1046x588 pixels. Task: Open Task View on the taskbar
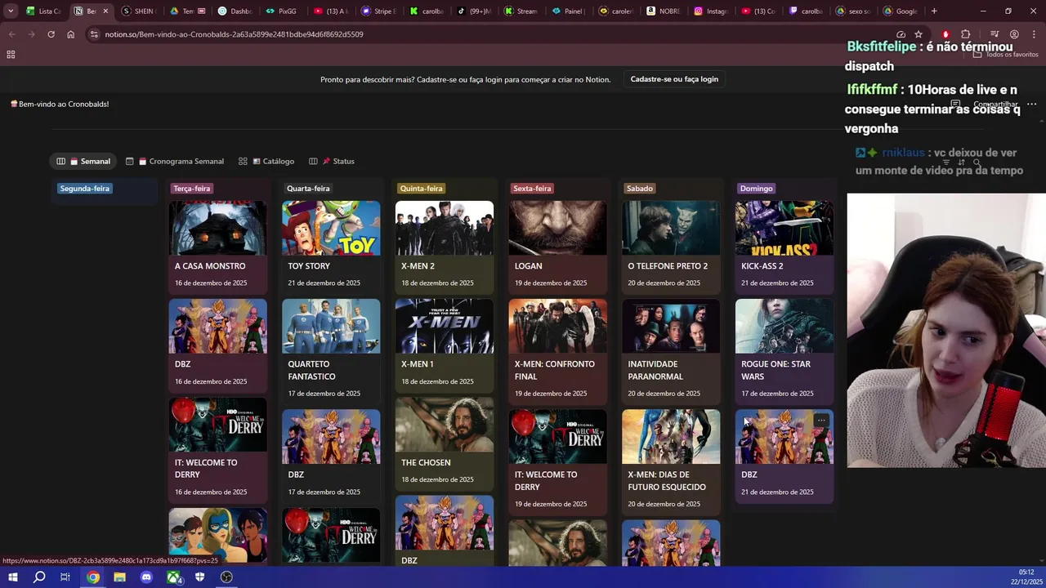[x=65, y=577]
